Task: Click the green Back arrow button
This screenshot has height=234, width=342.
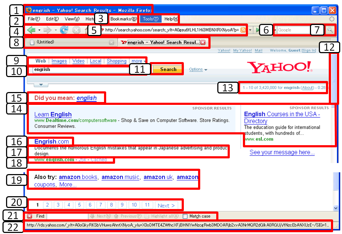Action: point(31,30)
